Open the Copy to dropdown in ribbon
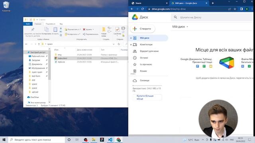Image resolution: width=255 pixels, height=143 pixels. (x=73, y=34)
